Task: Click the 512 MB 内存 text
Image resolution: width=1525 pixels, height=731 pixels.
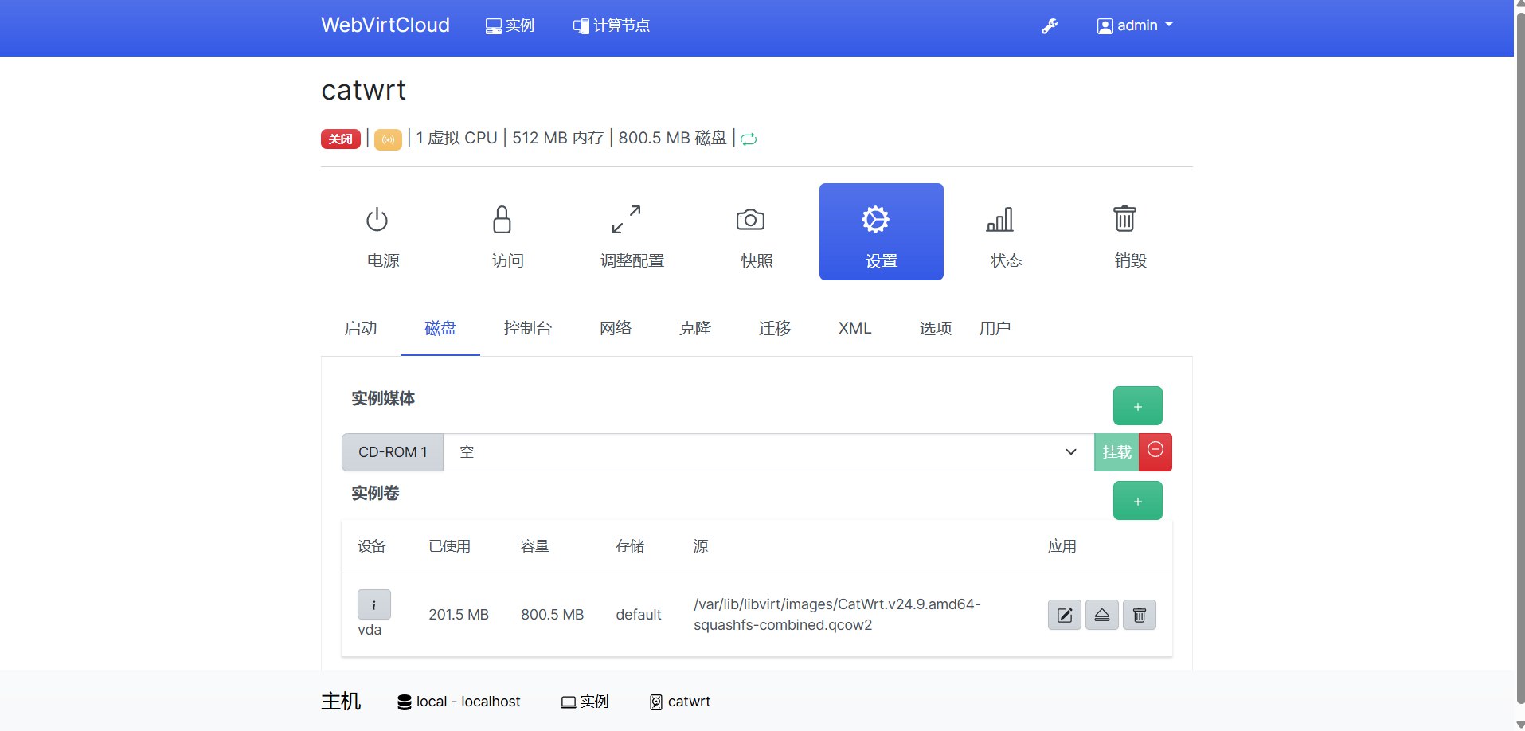Action: [x=558, y=138]
